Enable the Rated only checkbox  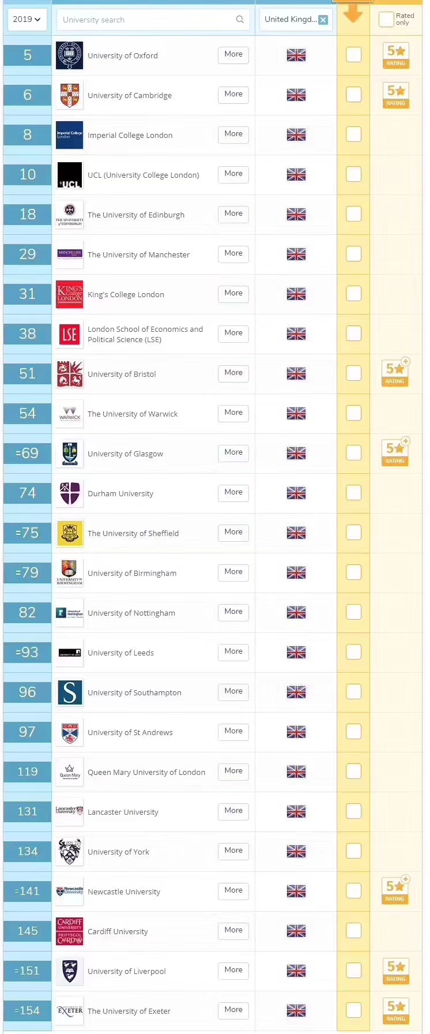(386, 20)
